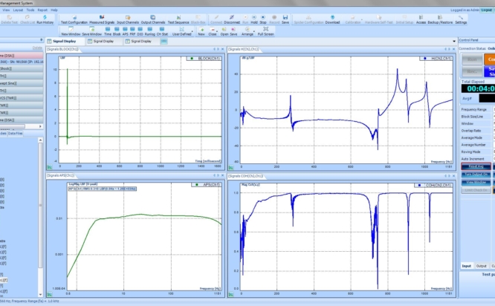Open the CH Stat display
Image resolution: width=495 pixels, height=306 pixels.
click(x=162, y=31)
